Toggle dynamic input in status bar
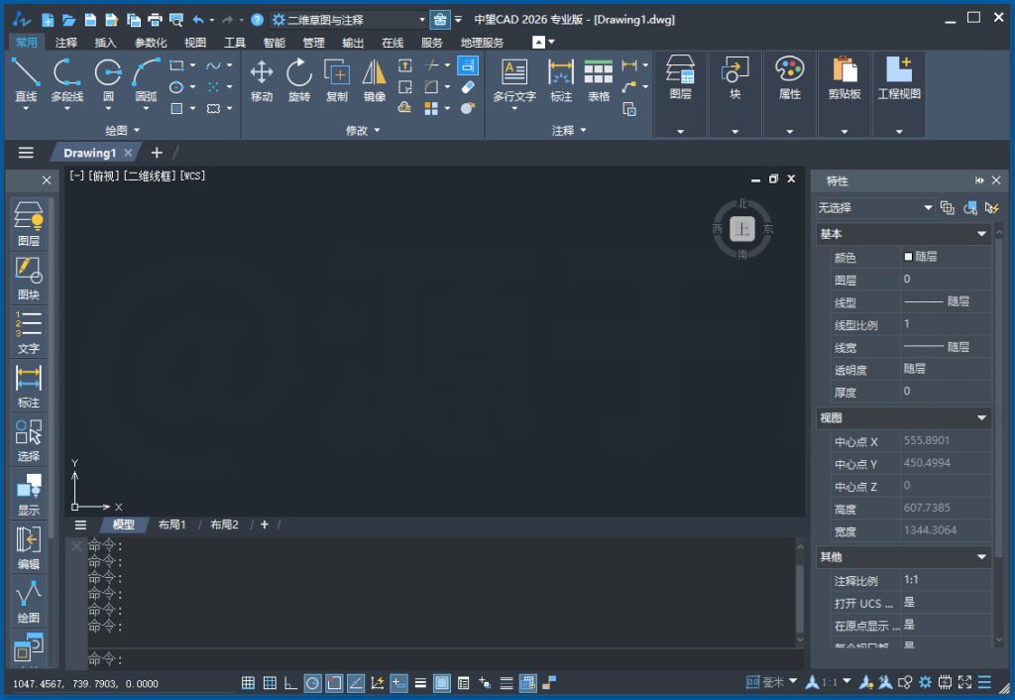This screenshot has width=1015, height=700. click(398, 682)
